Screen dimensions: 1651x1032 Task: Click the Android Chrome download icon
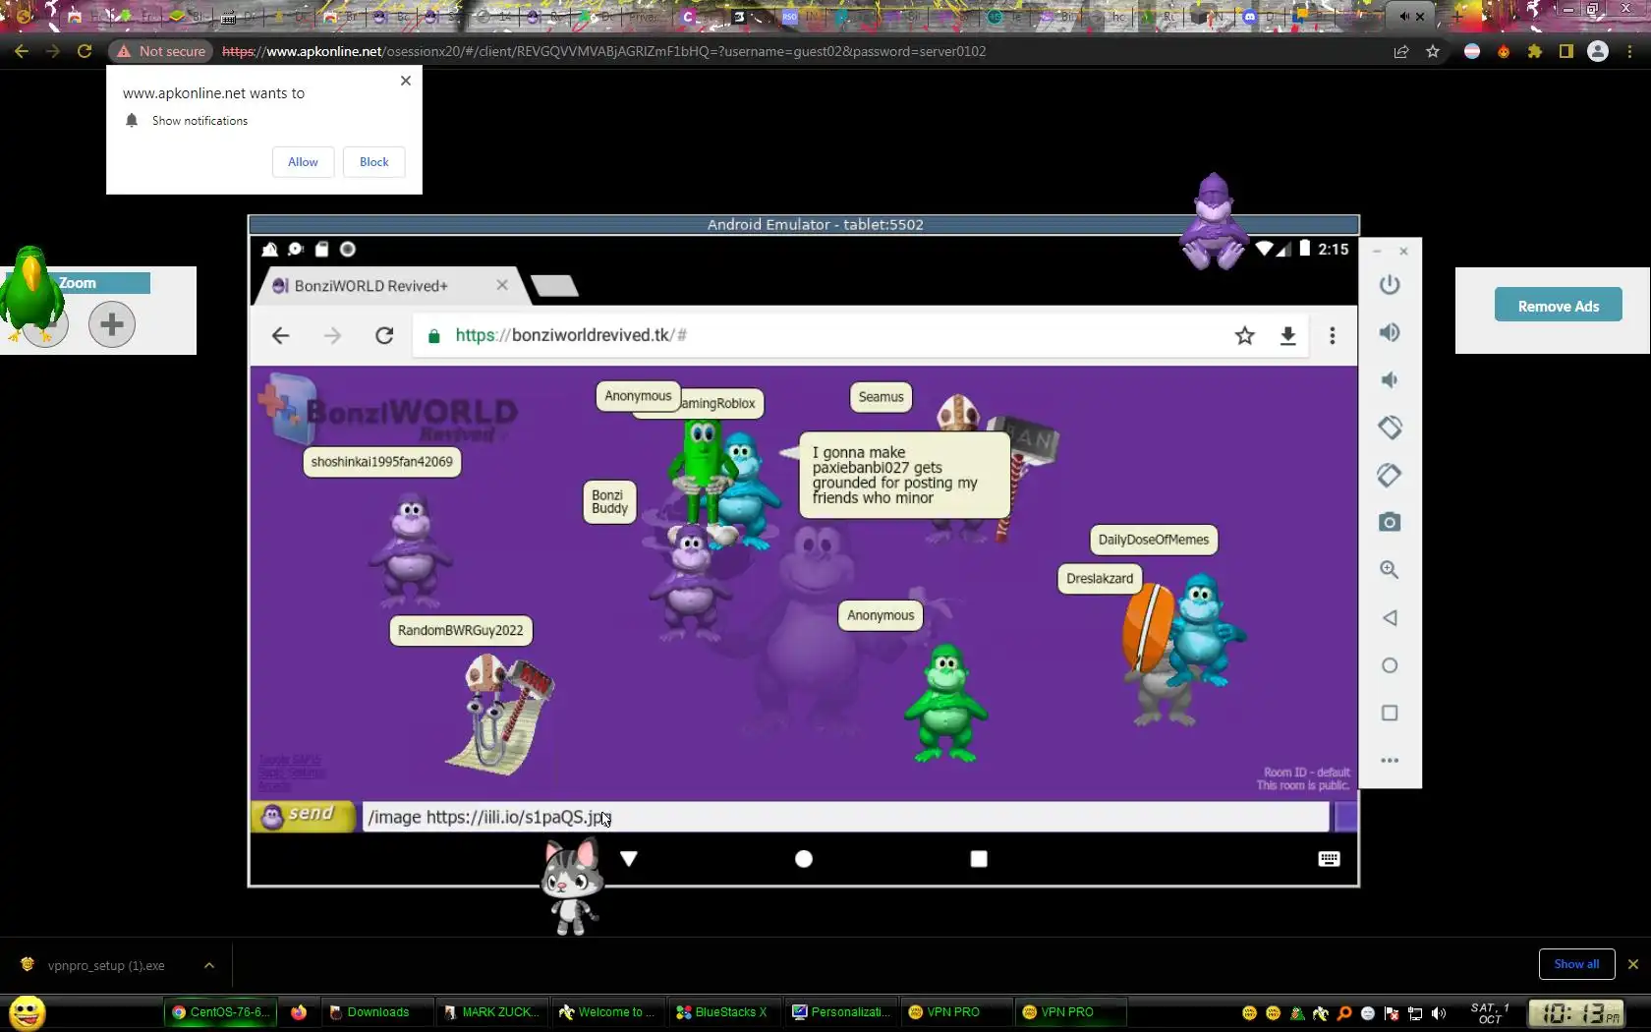pos(1287,336)
